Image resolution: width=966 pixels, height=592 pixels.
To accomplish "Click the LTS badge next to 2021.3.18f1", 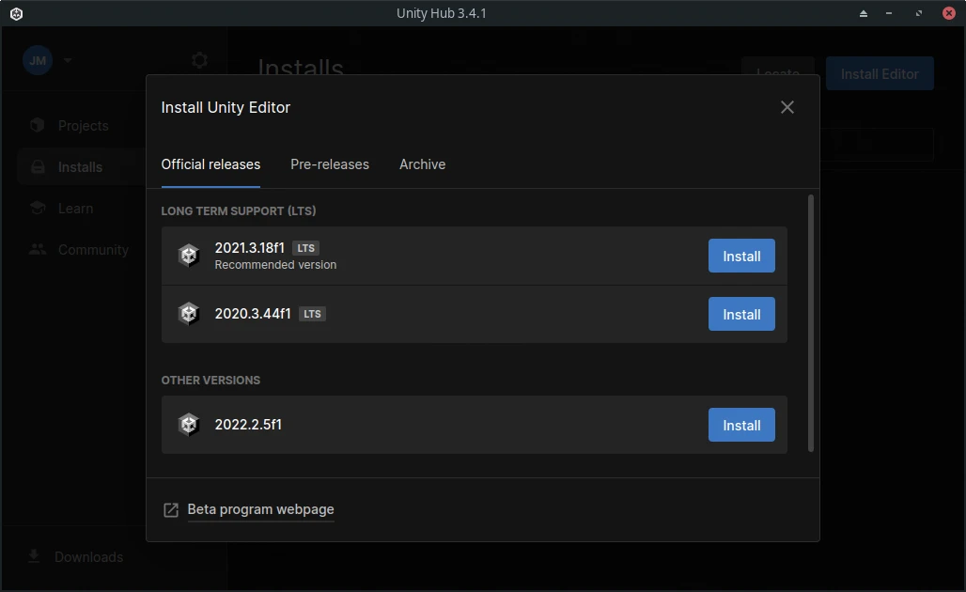I will pyautogui.click(x=305, y=248).
